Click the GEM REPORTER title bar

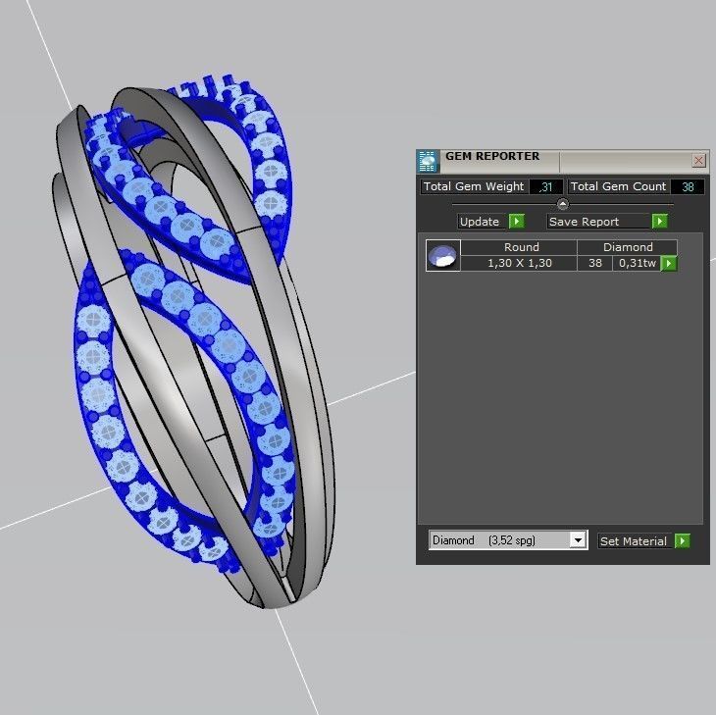[x=564, y=161]
